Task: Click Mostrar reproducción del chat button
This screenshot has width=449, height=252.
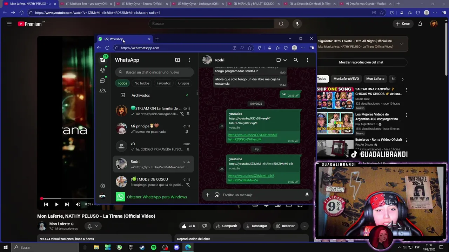Action: pos(361,62)
